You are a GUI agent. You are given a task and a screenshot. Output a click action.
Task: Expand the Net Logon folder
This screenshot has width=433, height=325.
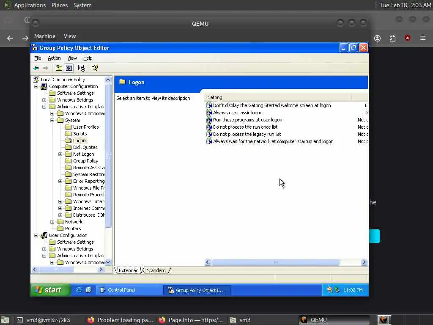point(60,154)
